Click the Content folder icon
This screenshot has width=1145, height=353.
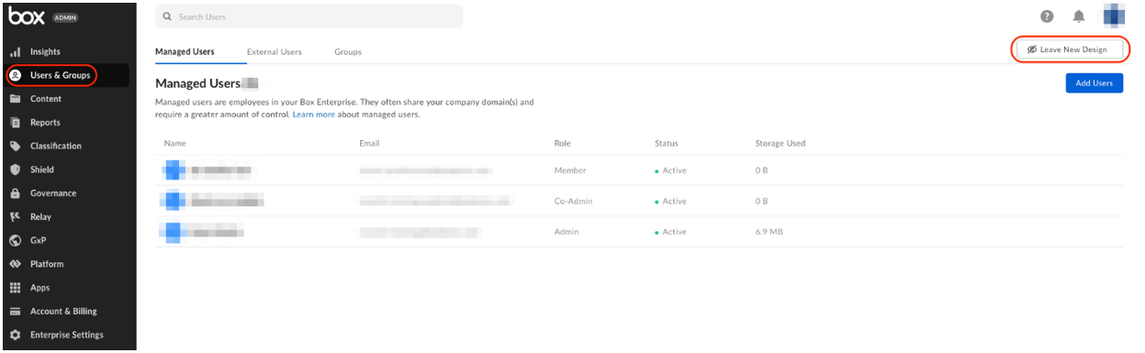click(x=15, y=99)
